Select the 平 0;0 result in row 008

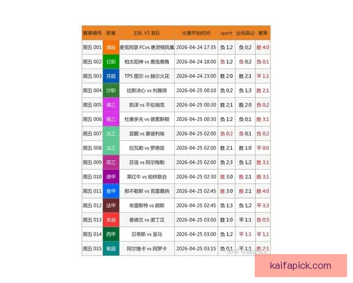click(263, 148)
